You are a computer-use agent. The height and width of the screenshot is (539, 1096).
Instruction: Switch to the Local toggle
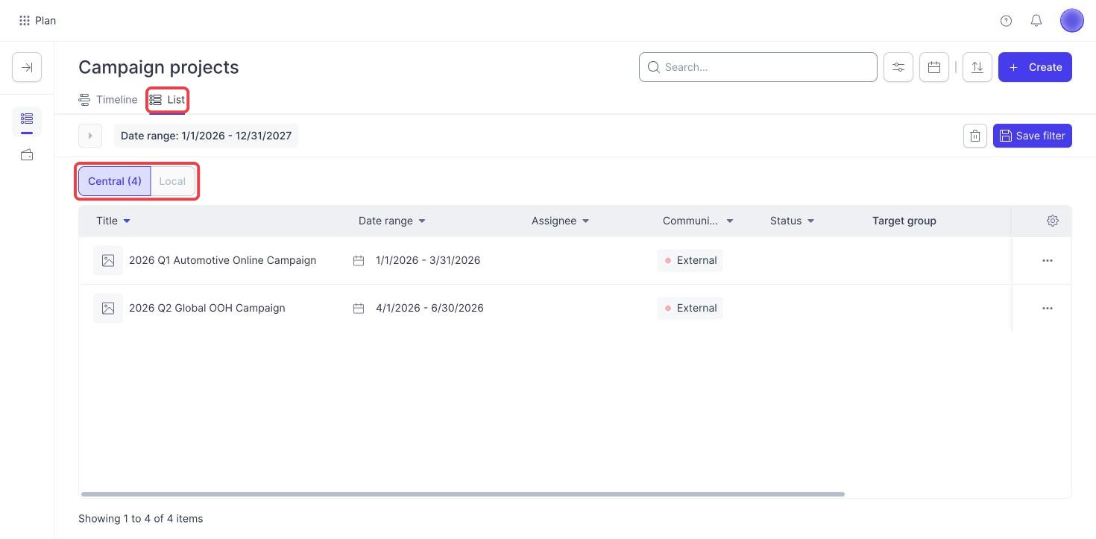(x=172, y=181)
